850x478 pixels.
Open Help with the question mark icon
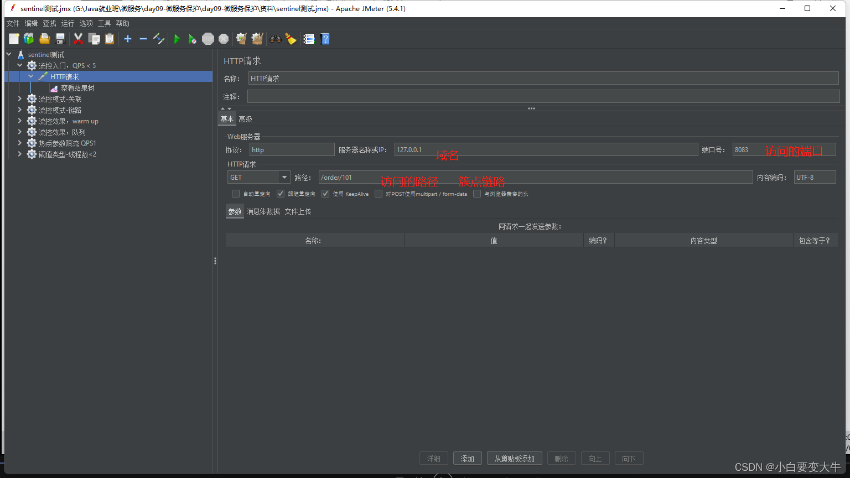click(x=325, y=39)
